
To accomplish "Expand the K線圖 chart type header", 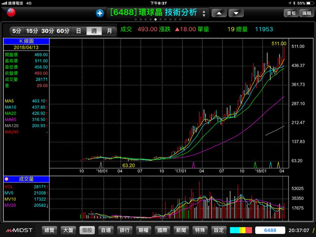I will click(26, 41).
